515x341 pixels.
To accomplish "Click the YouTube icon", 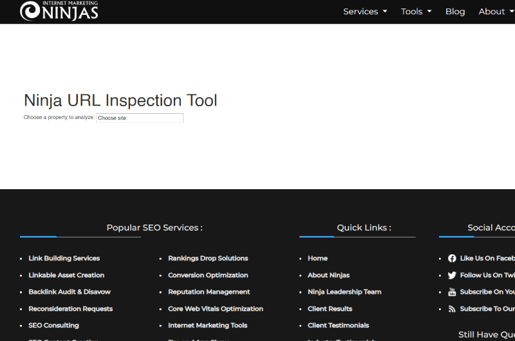I will 452,292.
